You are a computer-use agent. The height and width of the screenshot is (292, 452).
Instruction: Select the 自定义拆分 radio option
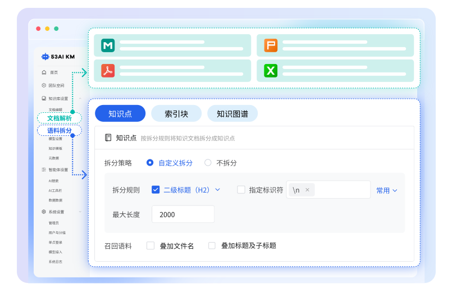click(150, 163)
